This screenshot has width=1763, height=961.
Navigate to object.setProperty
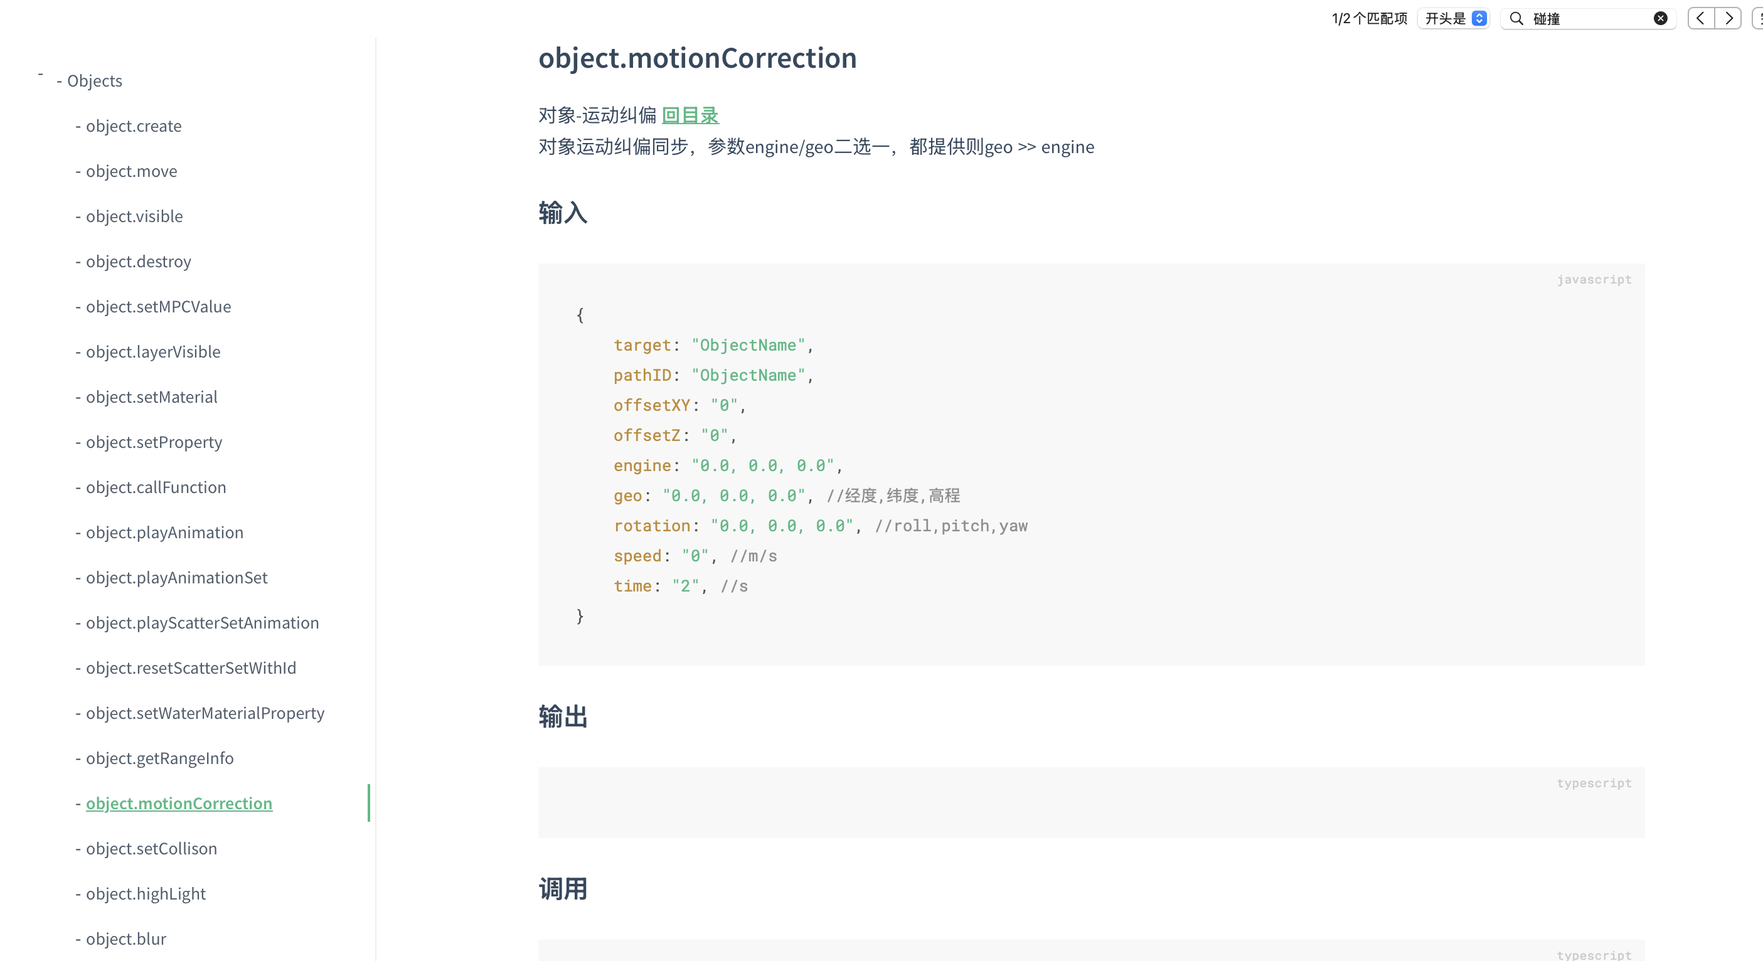154,442
